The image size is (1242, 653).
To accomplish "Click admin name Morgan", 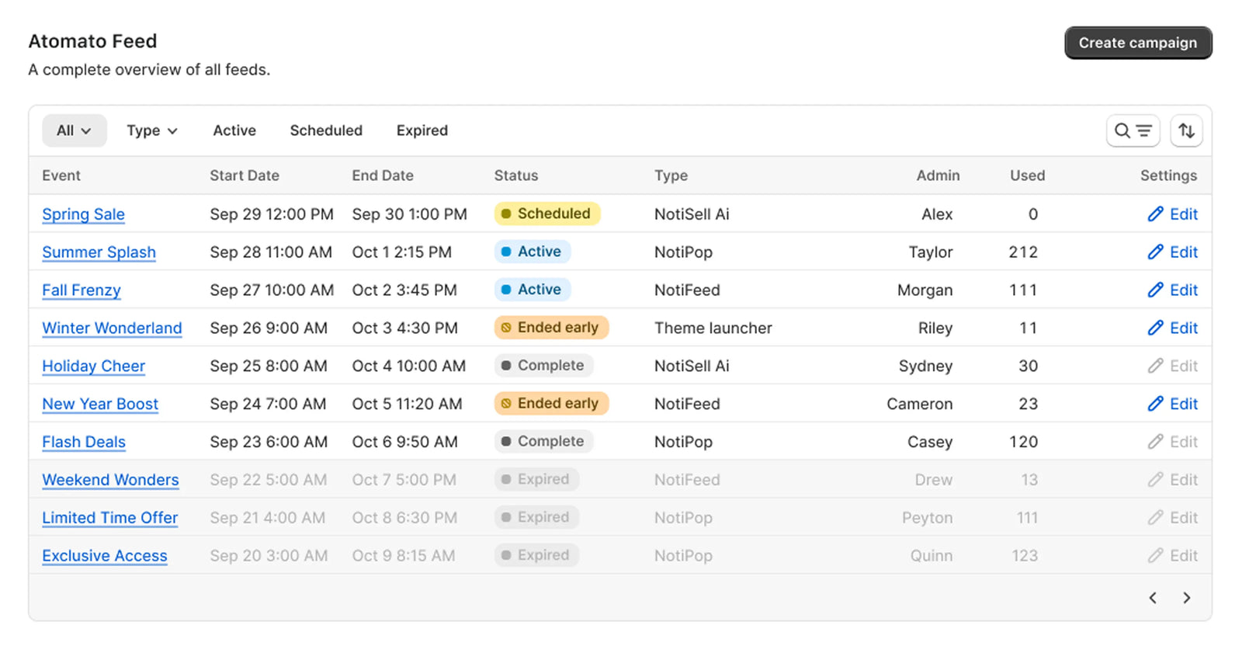I will (x=925, y=290).
